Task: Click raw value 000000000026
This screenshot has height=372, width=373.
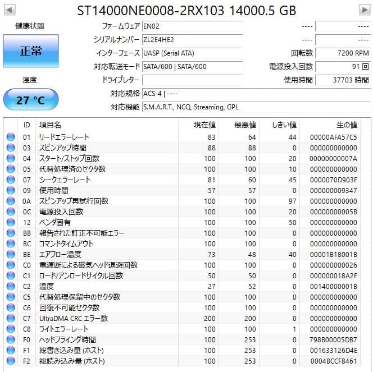Action: click(333, 265)
